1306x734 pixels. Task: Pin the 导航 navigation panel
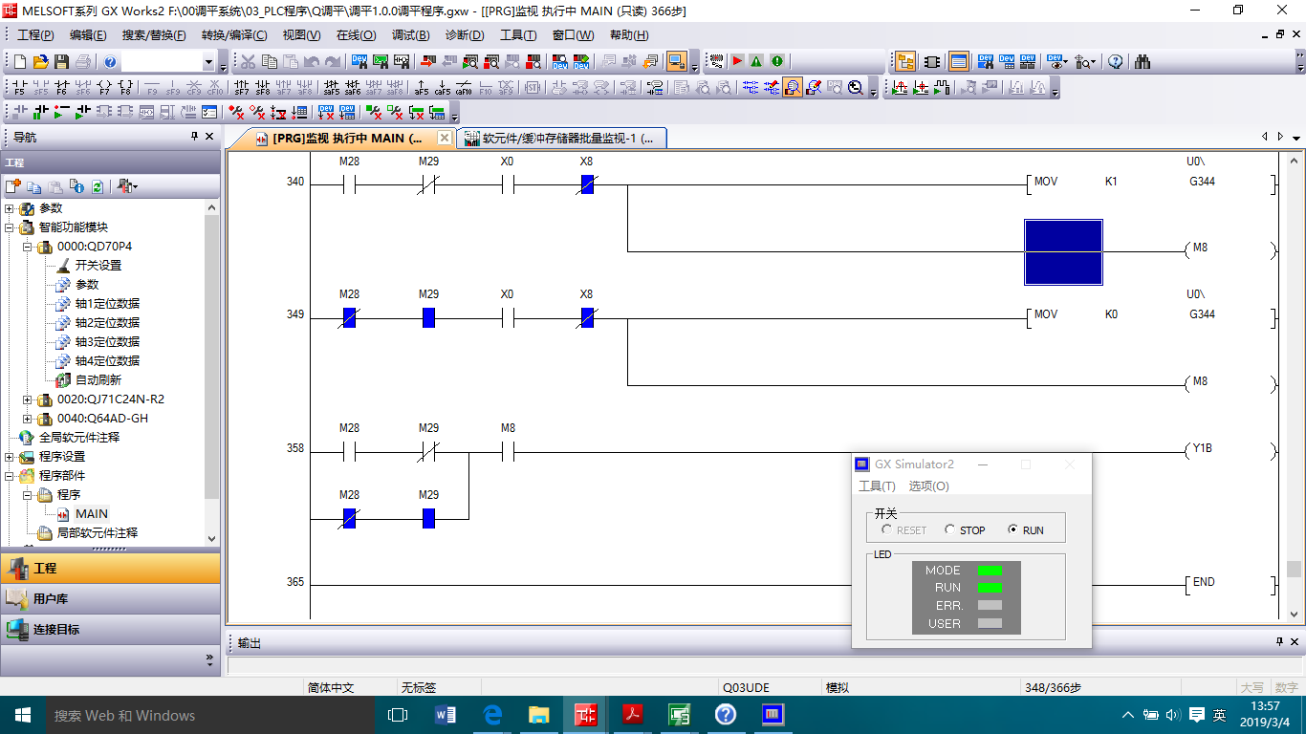coord(195,137)
